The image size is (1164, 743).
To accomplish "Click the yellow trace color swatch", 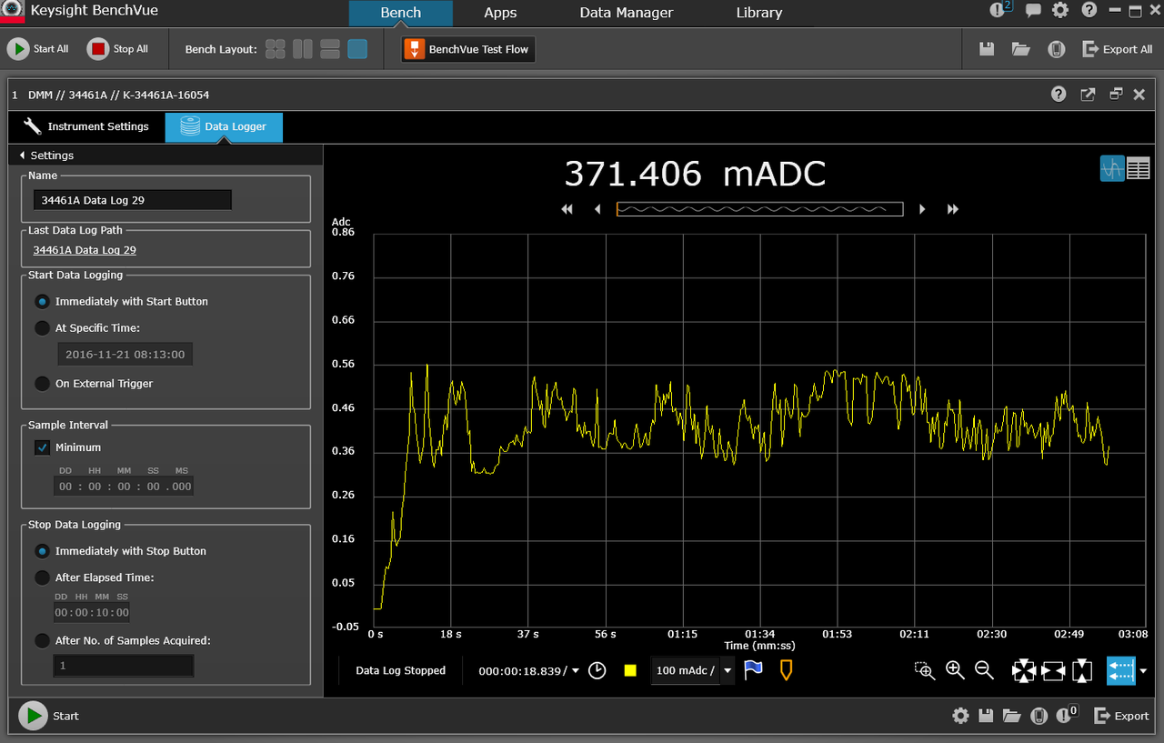I will pos(630,670).
